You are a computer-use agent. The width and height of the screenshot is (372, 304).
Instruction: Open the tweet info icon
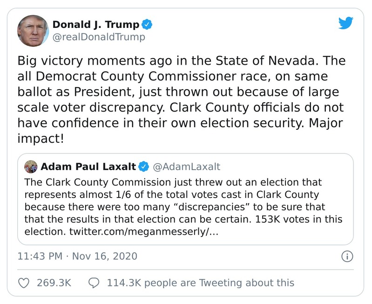coord(347,256)
